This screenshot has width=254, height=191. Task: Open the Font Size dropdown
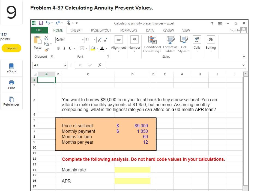pyautogui.click(x=94, y=39)
